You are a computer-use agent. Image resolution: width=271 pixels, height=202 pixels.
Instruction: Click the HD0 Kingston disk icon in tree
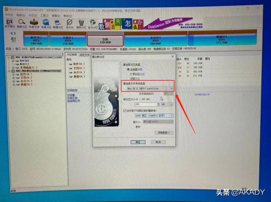13,57
